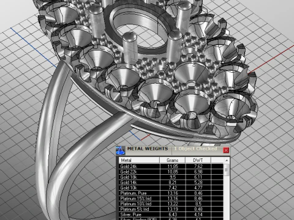Close the Metal Weights dialog
This screenshot has width=294, height=220.
[226, 150]
